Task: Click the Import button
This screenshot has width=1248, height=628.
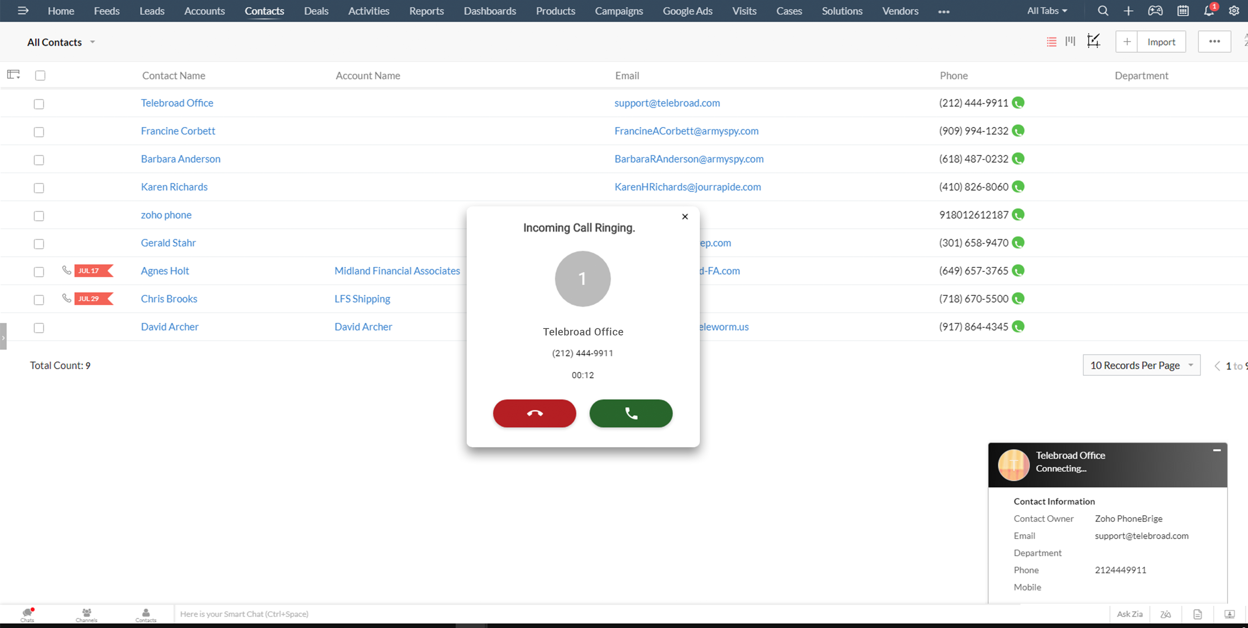Action: coord(1161,42)
